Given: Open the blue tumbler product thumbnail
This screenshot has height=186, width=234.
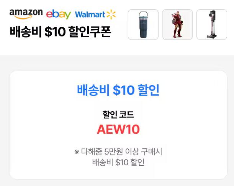Looking at the screenshot, I should pyautogui.click(x=143, y=25).
